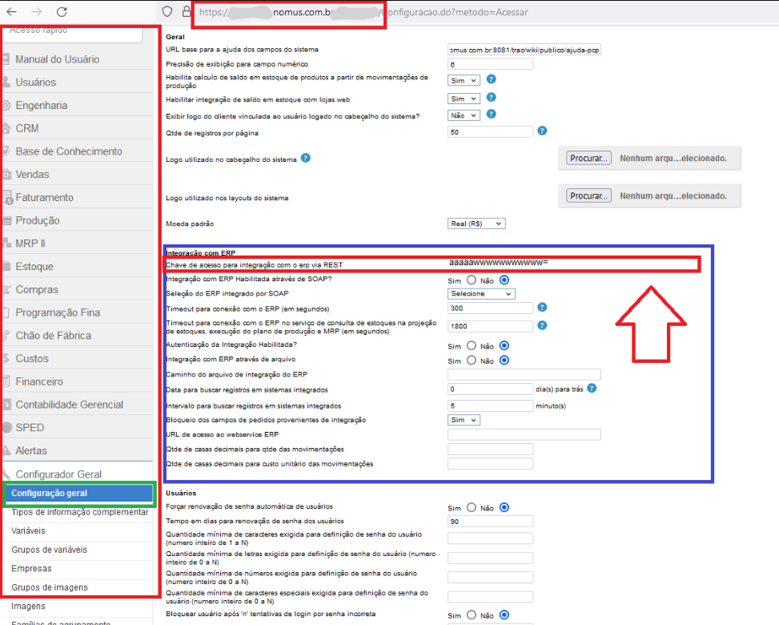Click help icon beside records per page field
This screenshot has height=625, width=779.
(x=542, y=131)
